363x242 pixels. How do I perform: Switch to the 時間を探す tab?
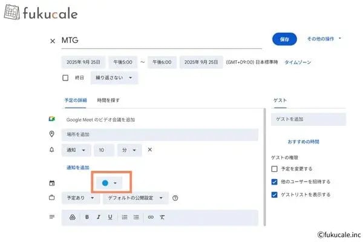(108, 100)
